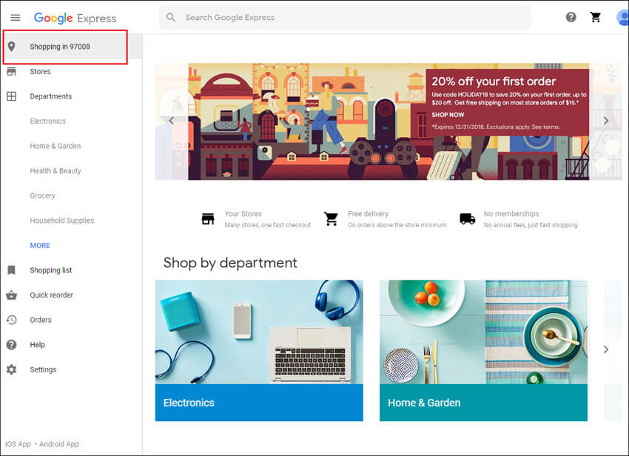Open Help in the sidebar
Viewport: 629px width, 456px height.
click(x=37, y=345)
